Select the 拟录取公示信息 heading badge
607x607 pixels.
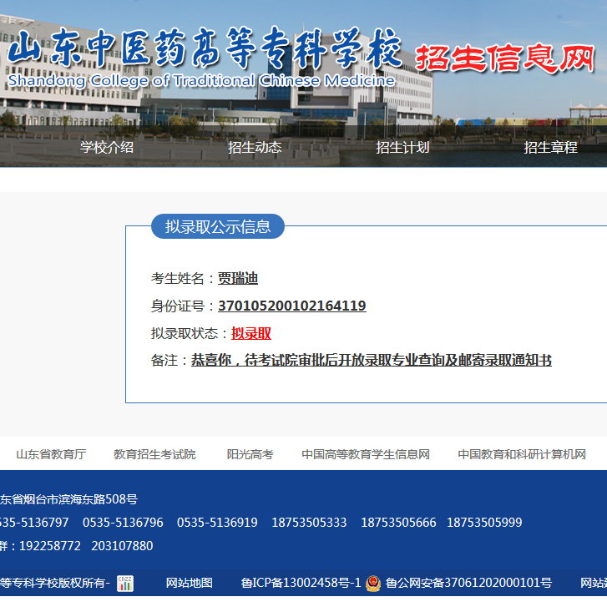(218, 226)
